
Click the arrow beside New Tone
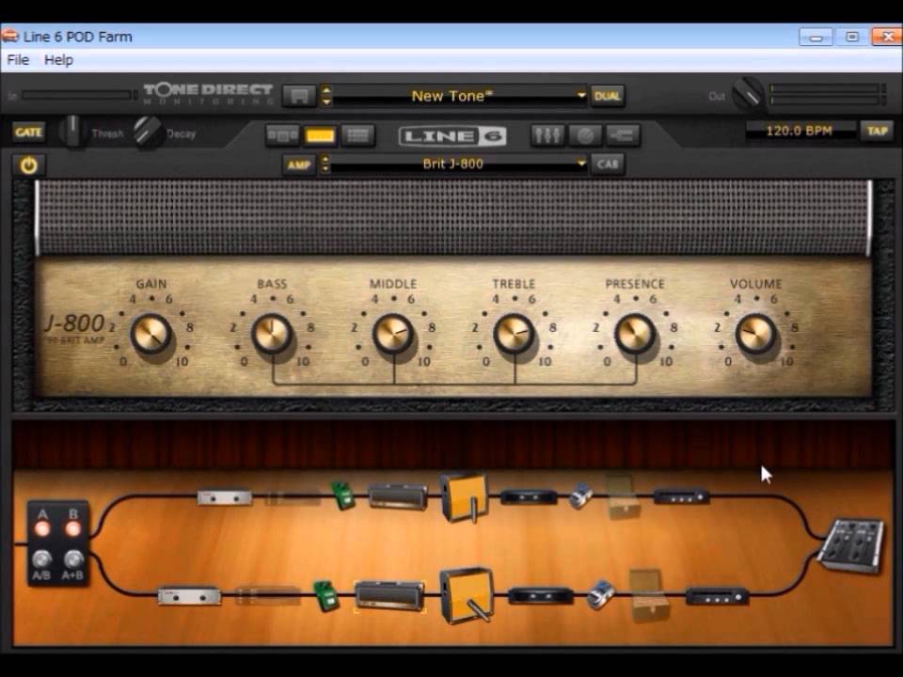click(580, 96)
